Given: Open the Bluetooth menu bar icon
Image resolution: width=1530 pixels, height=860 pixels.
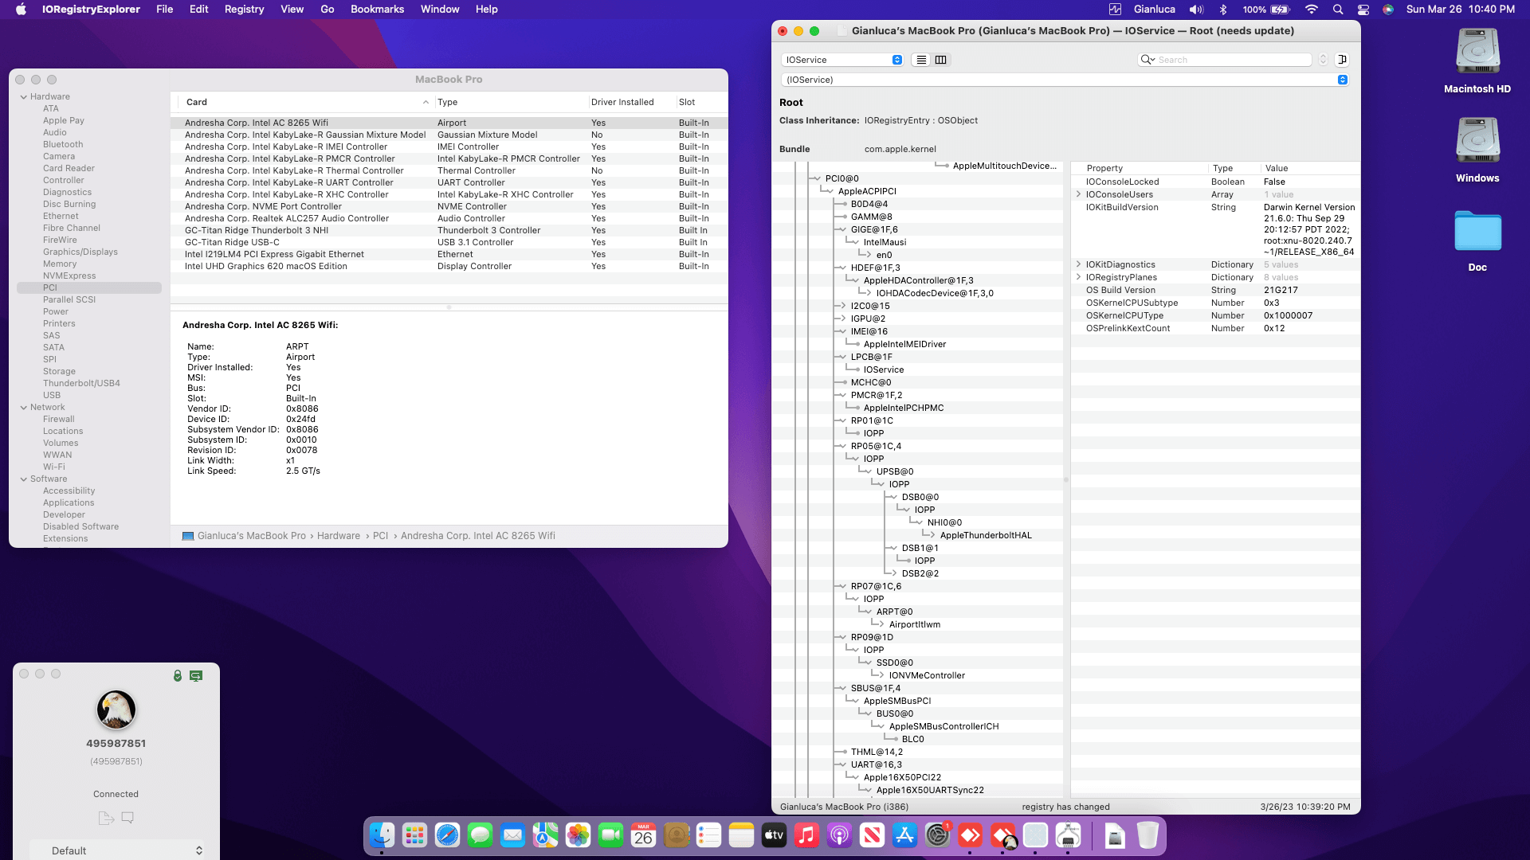Looking at the screenshot, I should point(1223,10).
